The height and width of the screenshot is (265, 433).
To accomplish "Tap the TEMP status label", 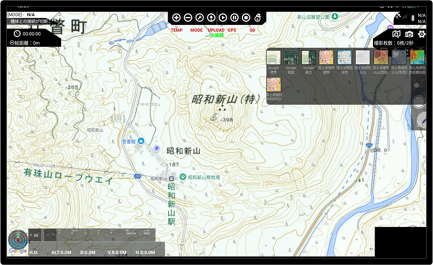I will coord(177,30).
